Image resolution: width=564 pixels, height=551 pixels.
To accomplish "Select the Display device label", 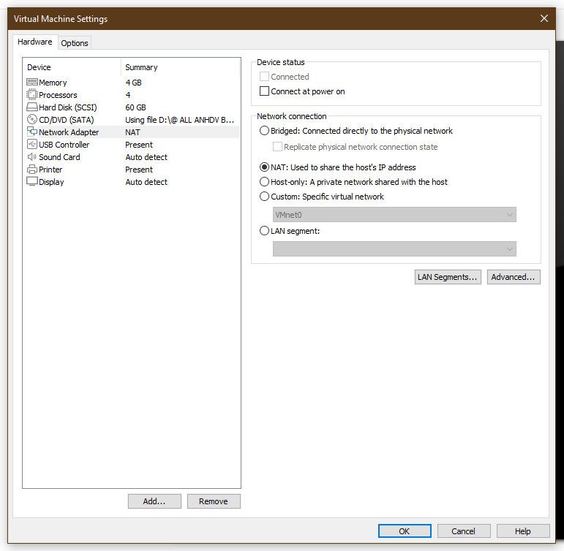I will point(51,182).
